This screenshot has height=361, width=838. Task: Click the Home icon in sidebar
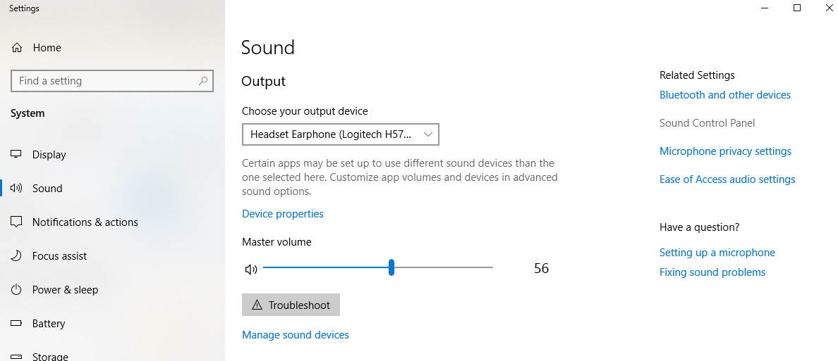click(x=17, y=48)
